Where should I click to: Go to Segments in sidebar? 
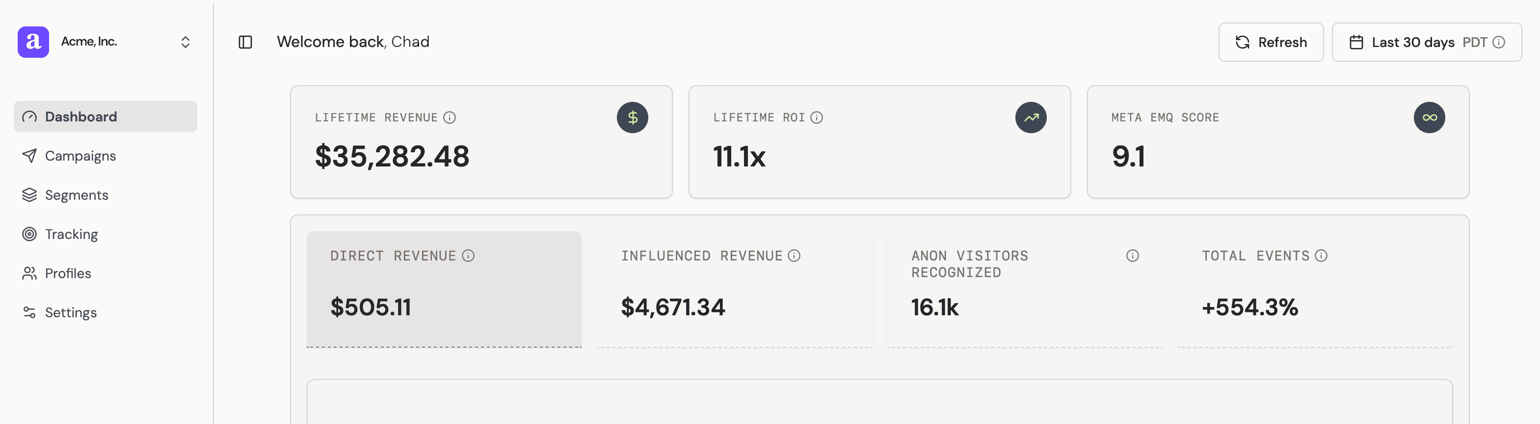click(77, 195)
